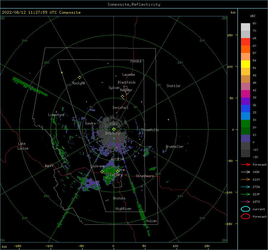Click the Airdrie label
Image resolution: width=268 pixels, height=250 pixels.
[x=117, y=159]
